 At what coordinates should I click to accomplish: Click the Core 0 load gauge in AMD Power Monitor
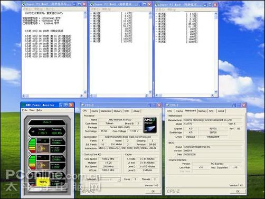[x=32, y=146]
